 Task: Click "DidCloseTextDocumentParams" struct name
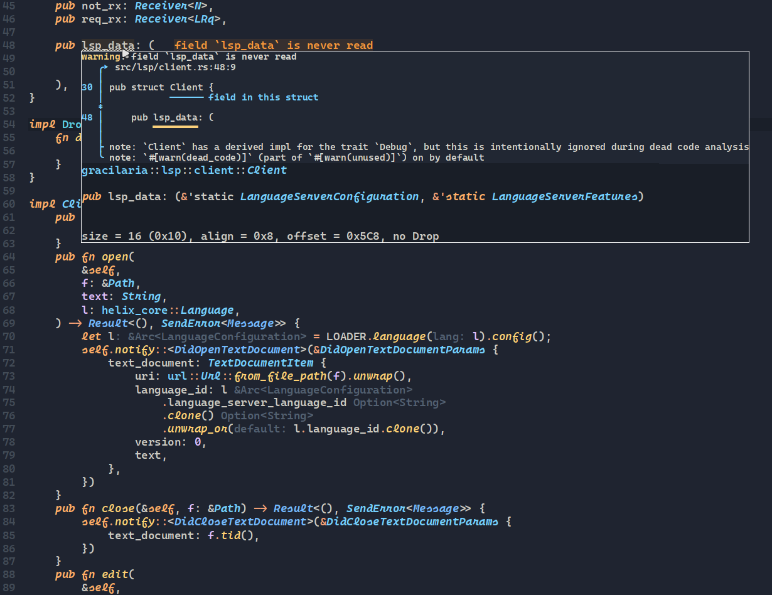tap(412, 521)
